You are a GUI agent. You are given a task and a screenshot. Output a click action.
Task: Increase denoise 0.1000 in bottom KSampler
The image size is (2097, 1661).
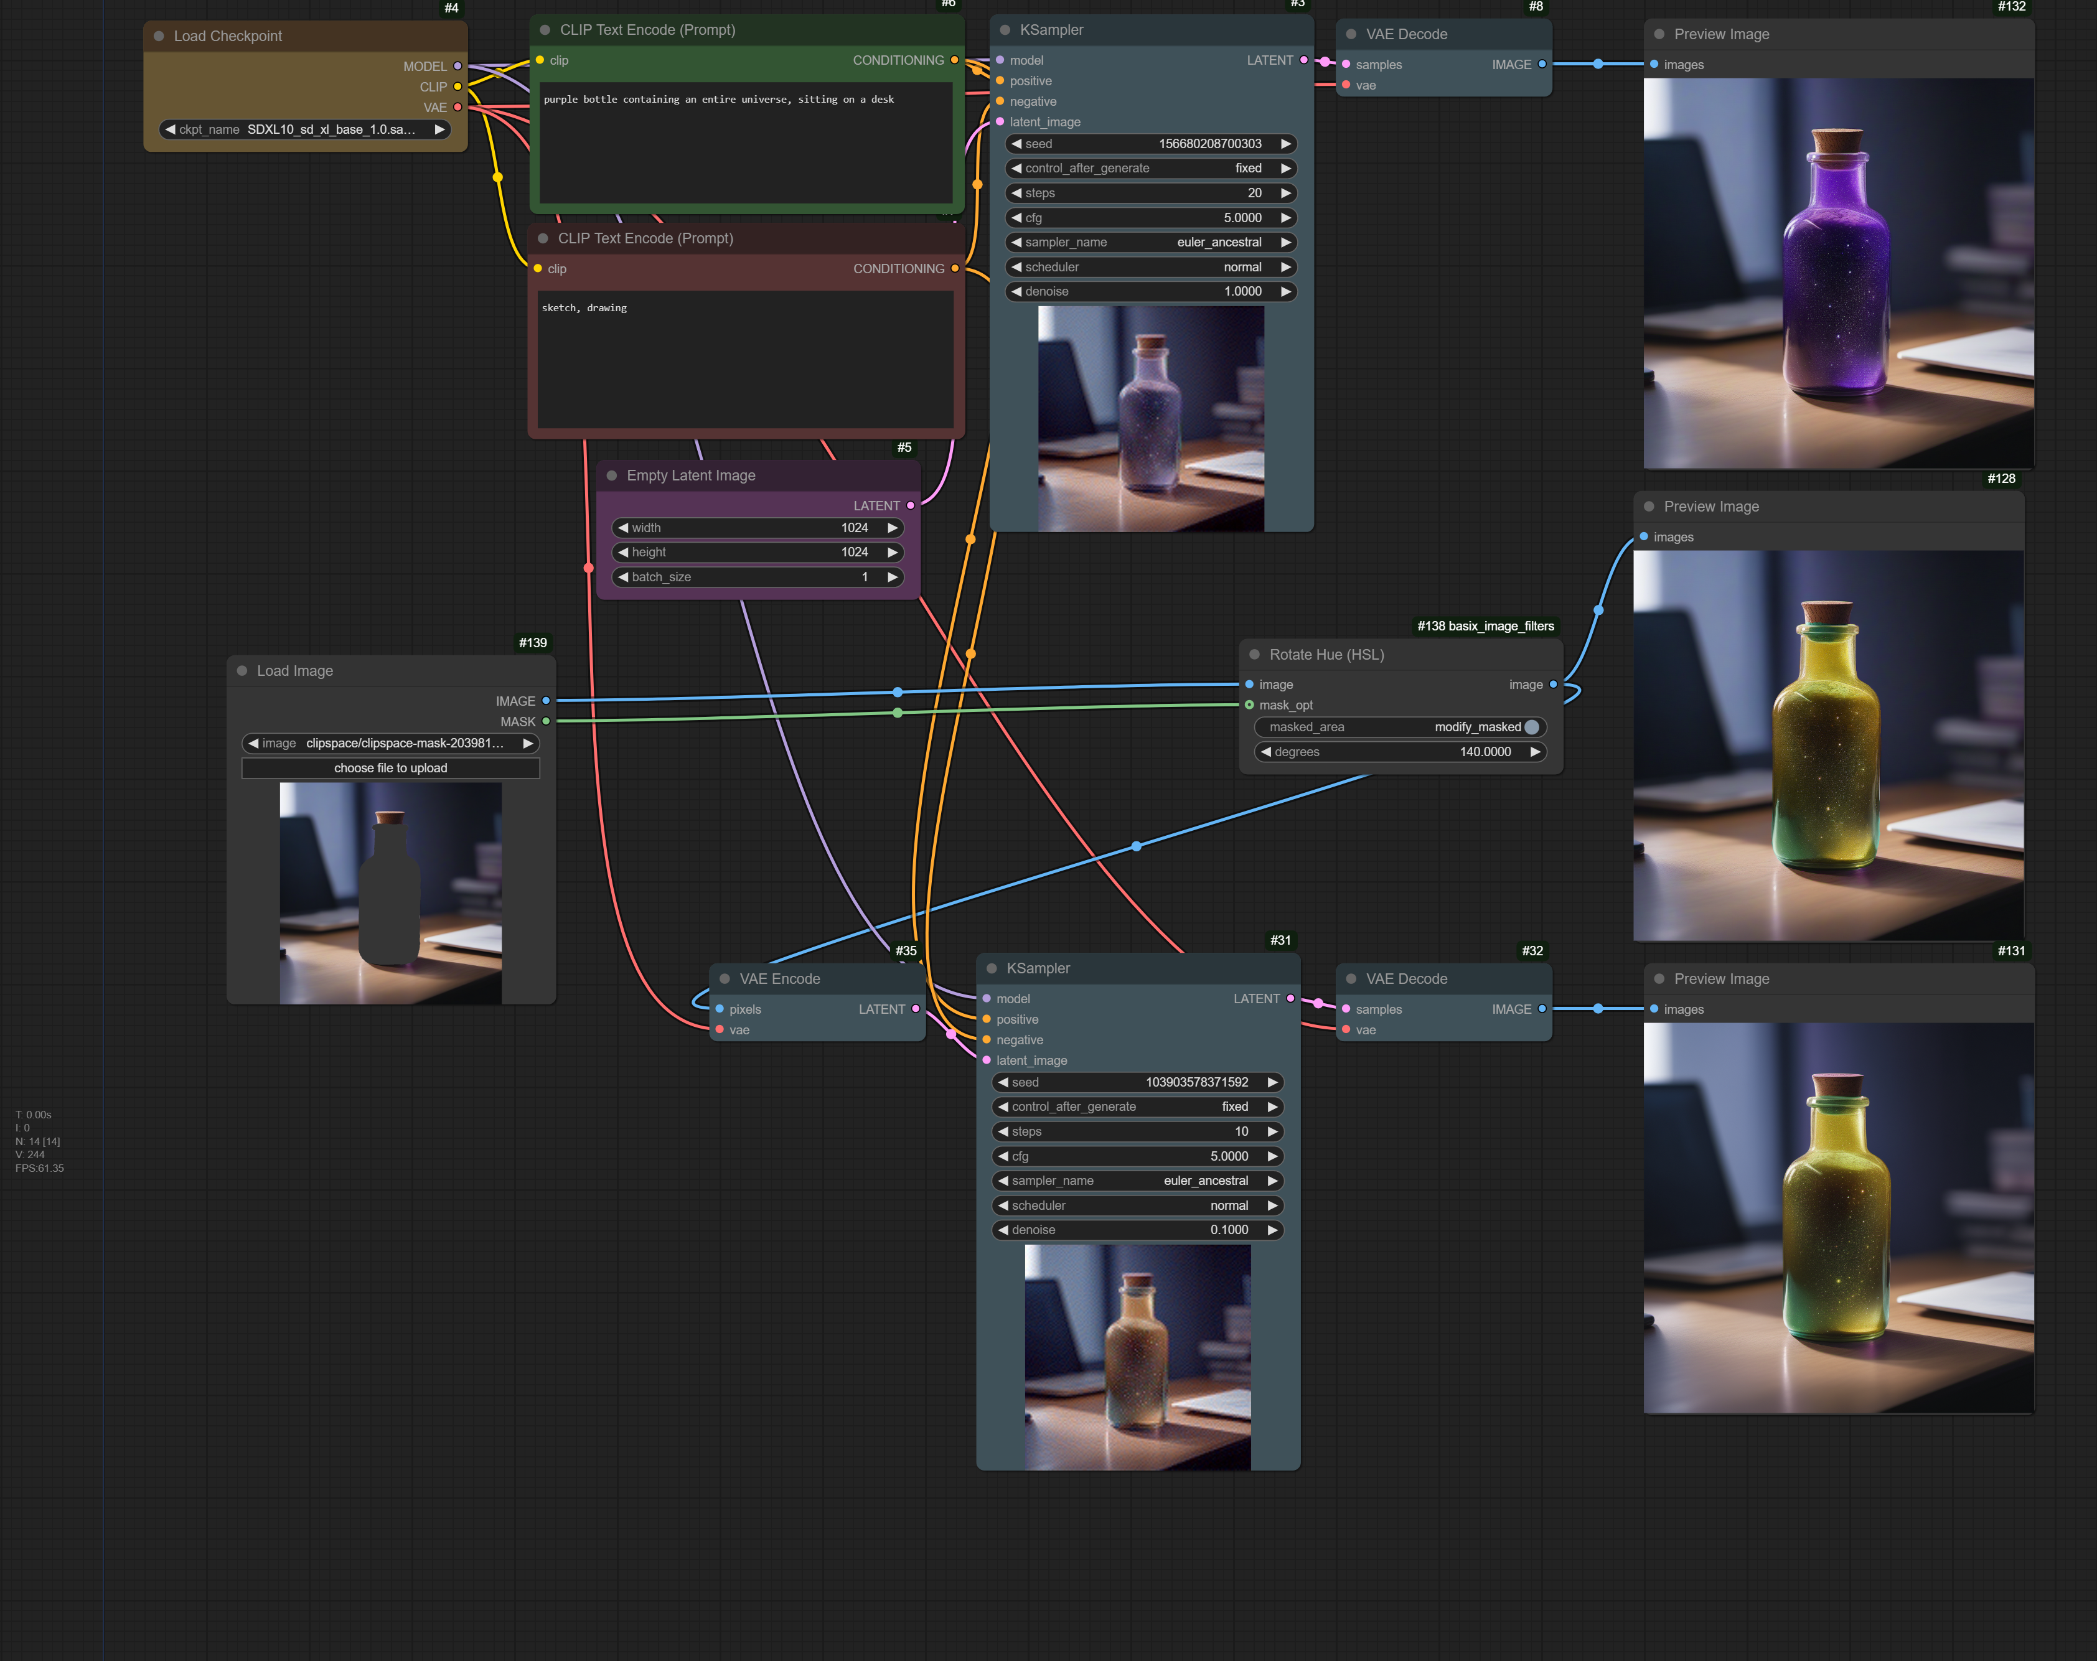coord(1272,1230)
